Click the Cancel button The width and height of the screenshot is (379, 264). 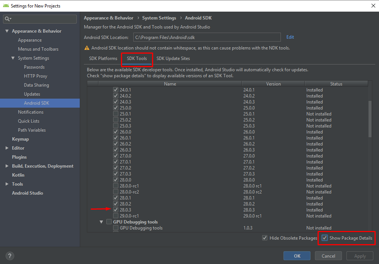pyautogui.click(x=328, y=256)
